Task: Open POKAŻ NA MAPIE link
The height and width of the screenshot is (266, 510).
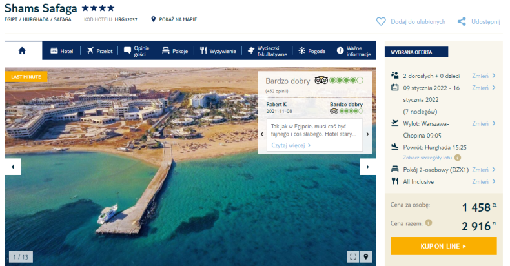Action: [178, 19]
